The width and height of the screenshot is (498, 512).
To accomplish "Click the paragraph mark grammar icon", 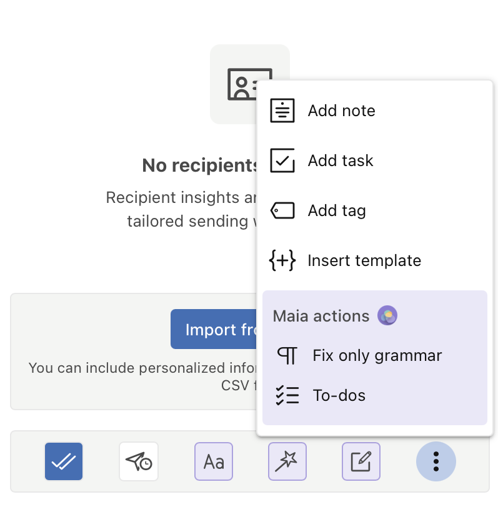I will pos(287,355).
